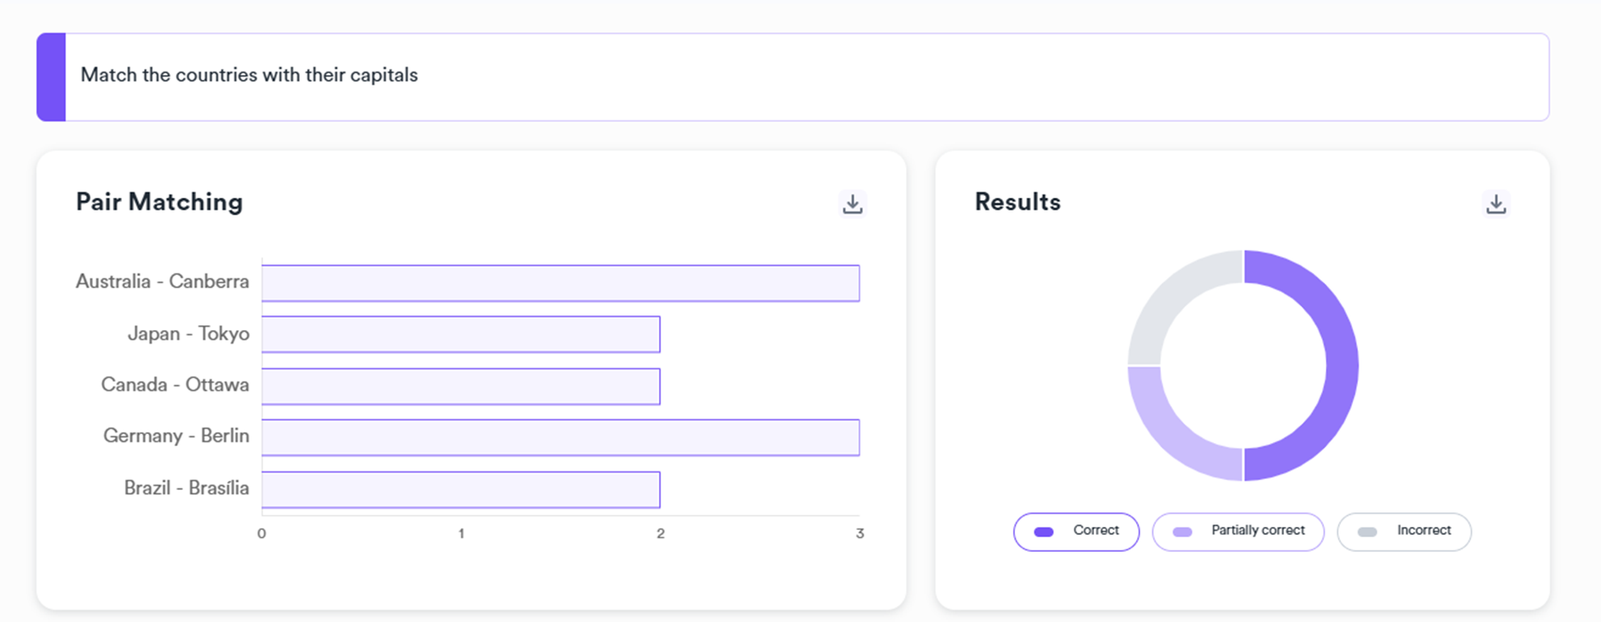
Task: Toggle the Correct legend filter
Action: 1076,532
